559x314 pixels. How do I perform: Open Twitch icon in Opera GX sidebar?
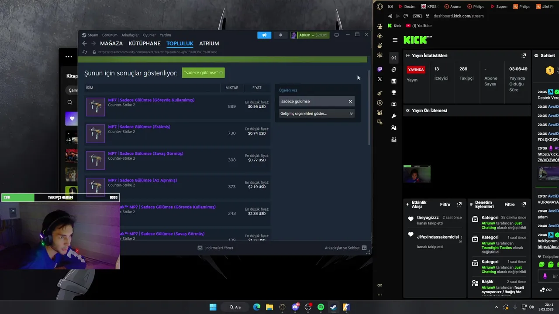click(x=380, y=69)
